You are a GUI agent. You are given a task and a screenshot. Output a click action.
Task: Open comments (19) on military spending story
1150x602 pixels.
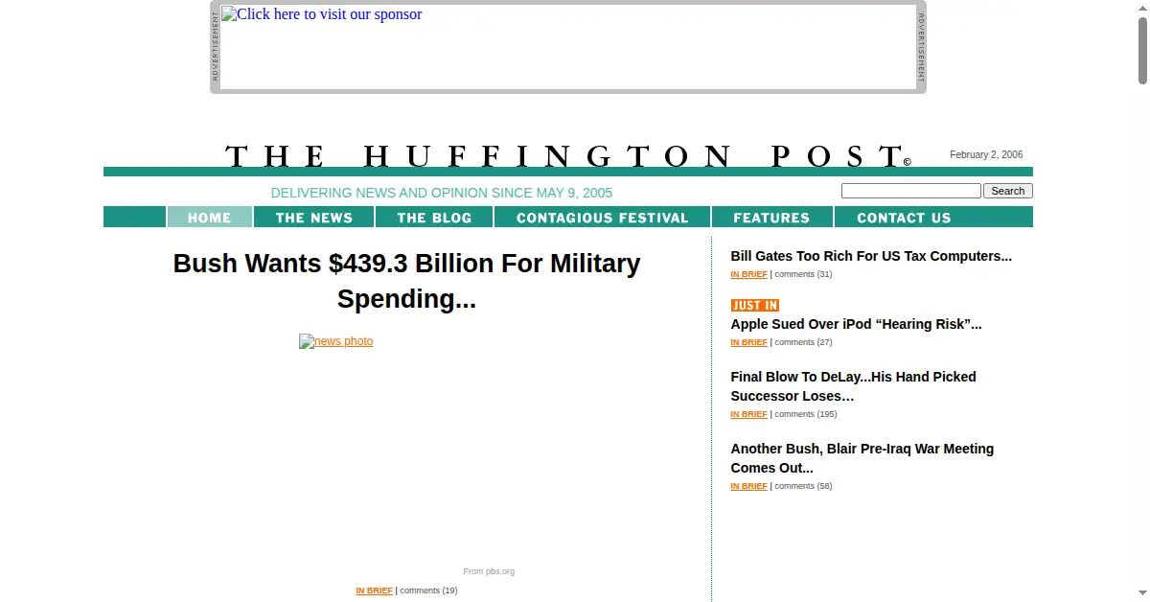pos(428,590)
